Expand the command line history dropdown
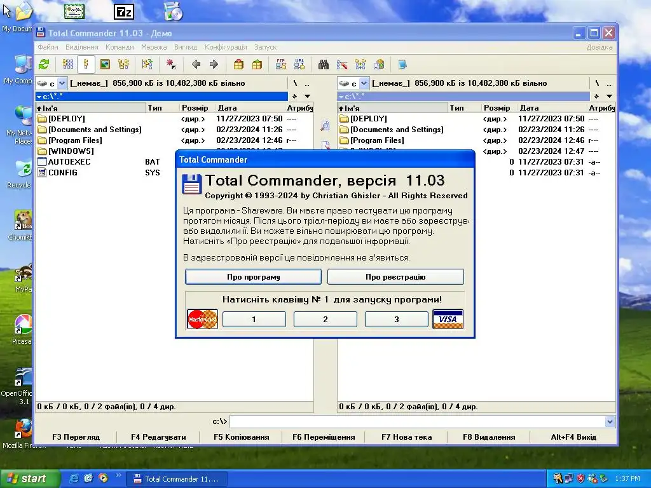The image size is (651, 488). (610, 422)
